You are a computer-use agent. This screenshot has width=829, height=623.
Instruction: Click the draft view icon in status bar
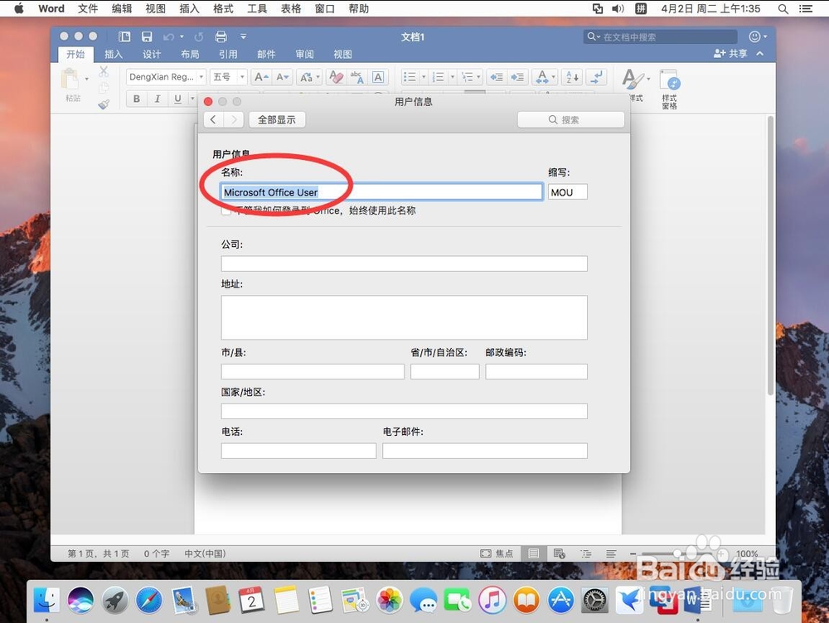(611, 553)
